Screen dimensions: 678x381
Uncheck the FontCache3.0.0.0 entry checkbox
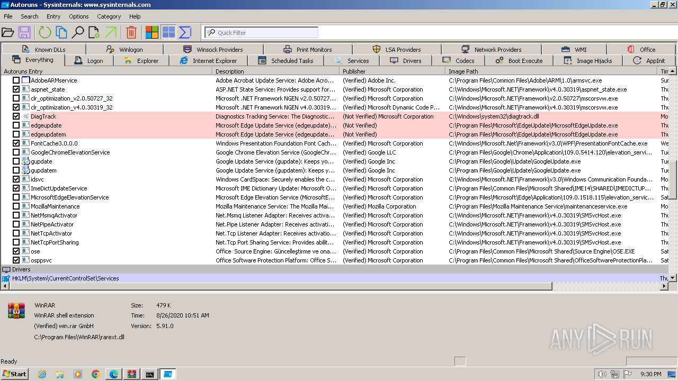pyautogui.click(x=16, y=143)
